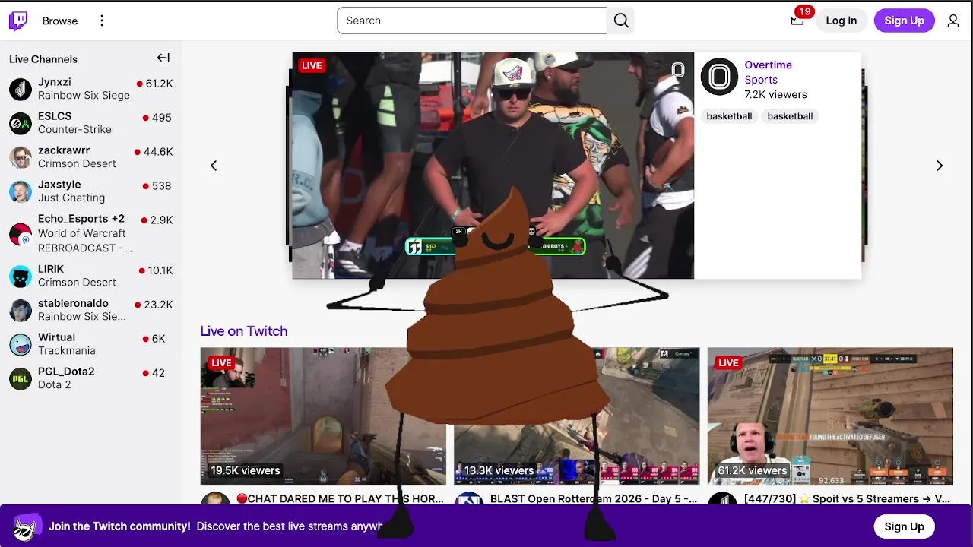Open LIRIK channel avatar
The width and height of the screenshot is (973, 547).
(x=21, y=276)
